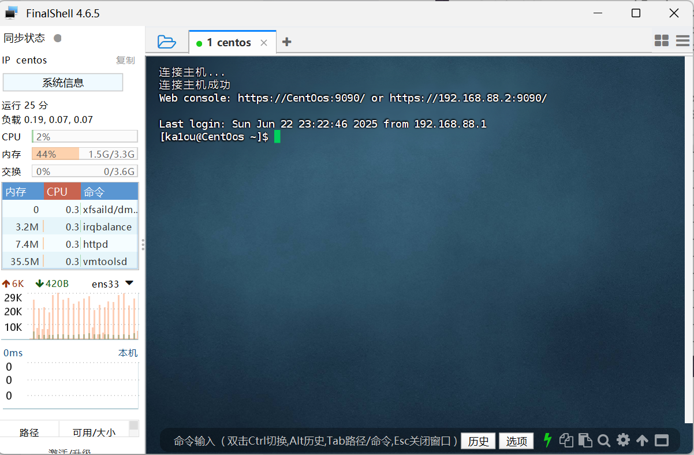Click the copy icon in command bar
Screen dimensions: 694x455
click(566, 441)
